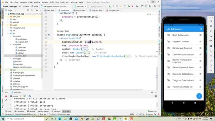Image resolution: width=215 pixels, height=121 pixels.
Task: Open Windows Start menu
Action: pyautogui.click(x=3, y=119)
